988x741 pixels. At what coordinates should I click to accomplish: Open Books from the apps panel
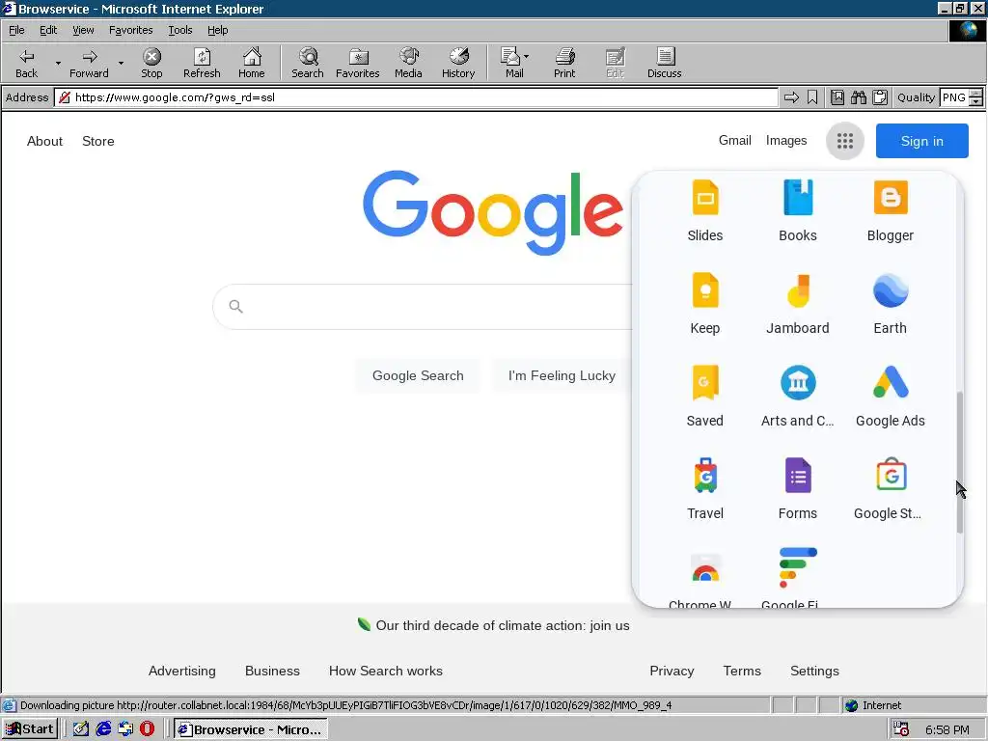(x=798, y=211)
